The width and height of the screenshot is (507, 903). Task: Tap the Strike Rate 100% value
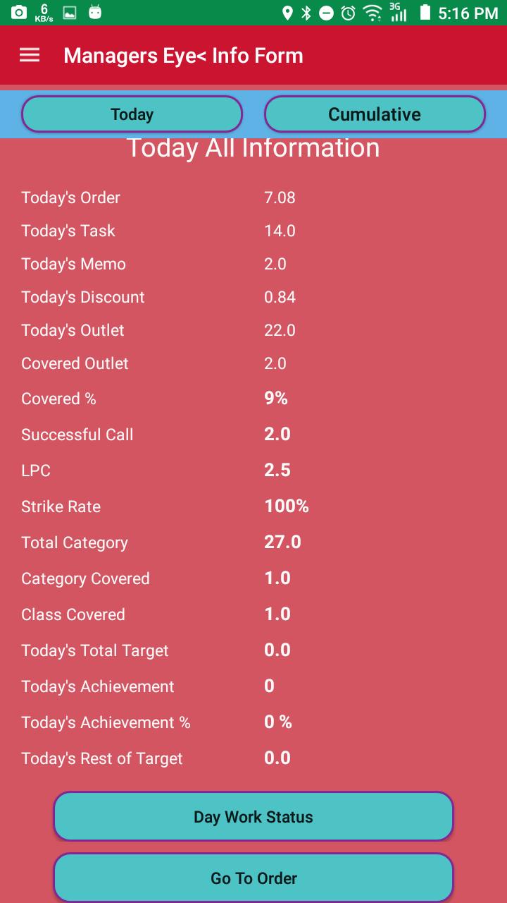287,506
